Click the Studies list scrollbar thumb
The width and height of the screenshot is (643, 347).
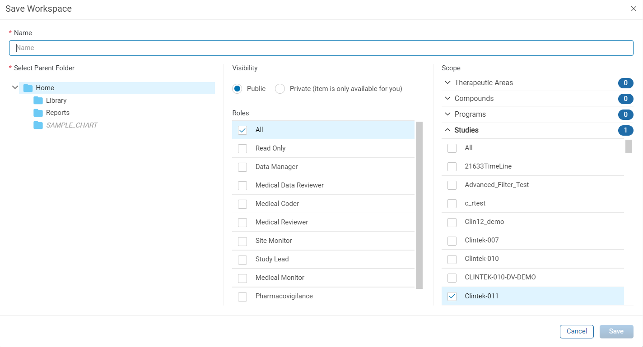click(x=629, y=146)
